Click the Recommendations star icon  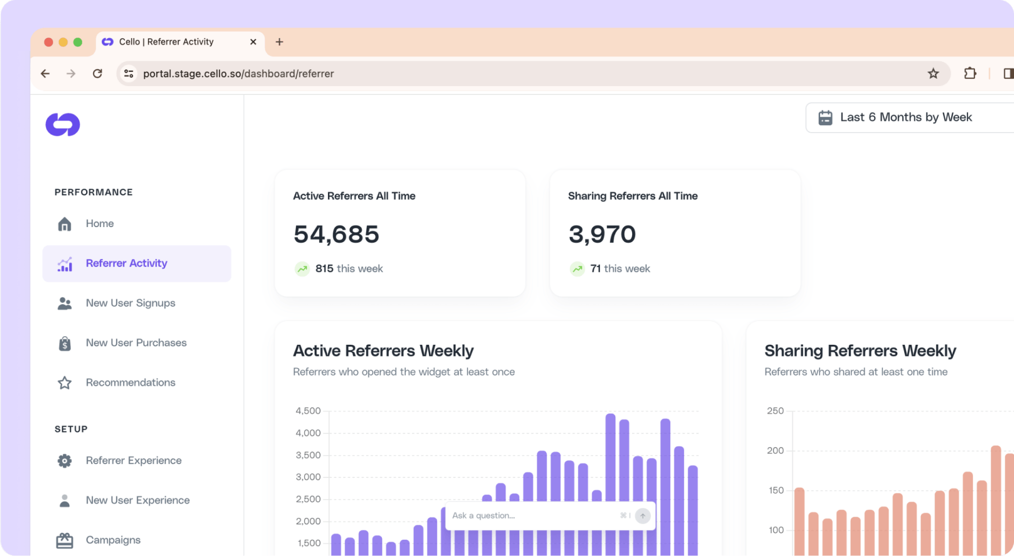(x=64, y=383)
